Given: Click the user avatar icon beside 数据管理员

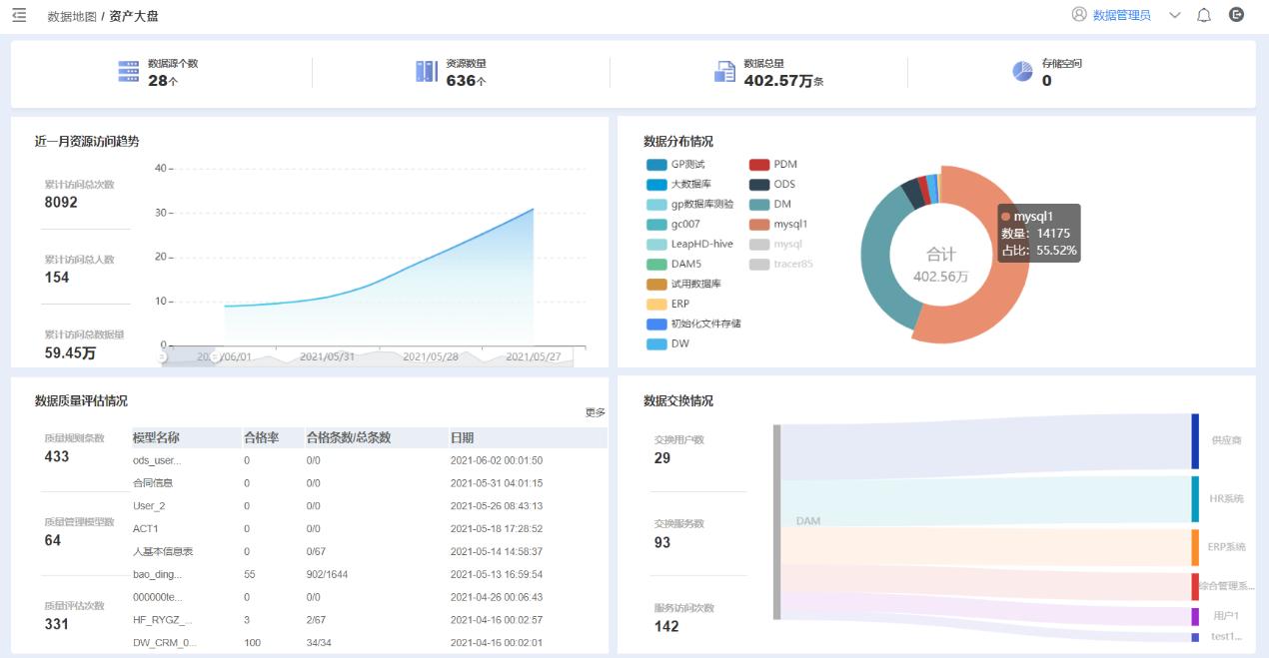Looking at the screenshot, I should pos(1079,15).
